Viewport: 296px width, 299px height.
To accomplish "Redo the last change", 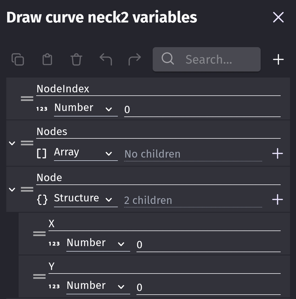I will (135, 59).
